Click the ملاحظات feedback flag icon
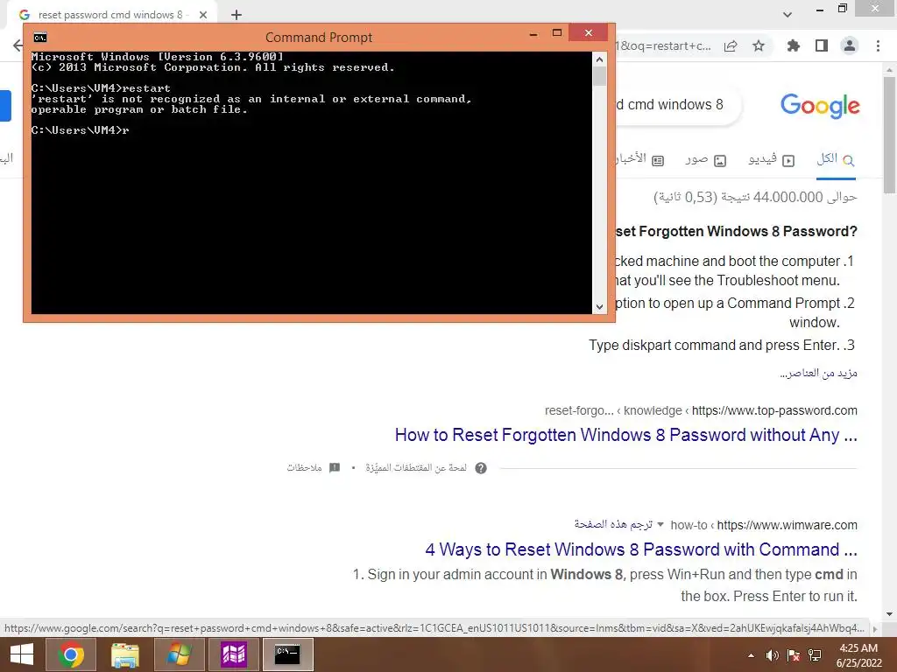The width and height of the screenshot is (897, 672). click(x=335, y=467)
